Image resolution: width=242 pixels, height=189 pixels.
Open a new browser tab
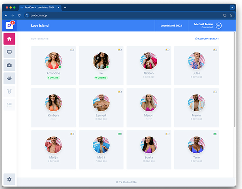coord(65,7)
